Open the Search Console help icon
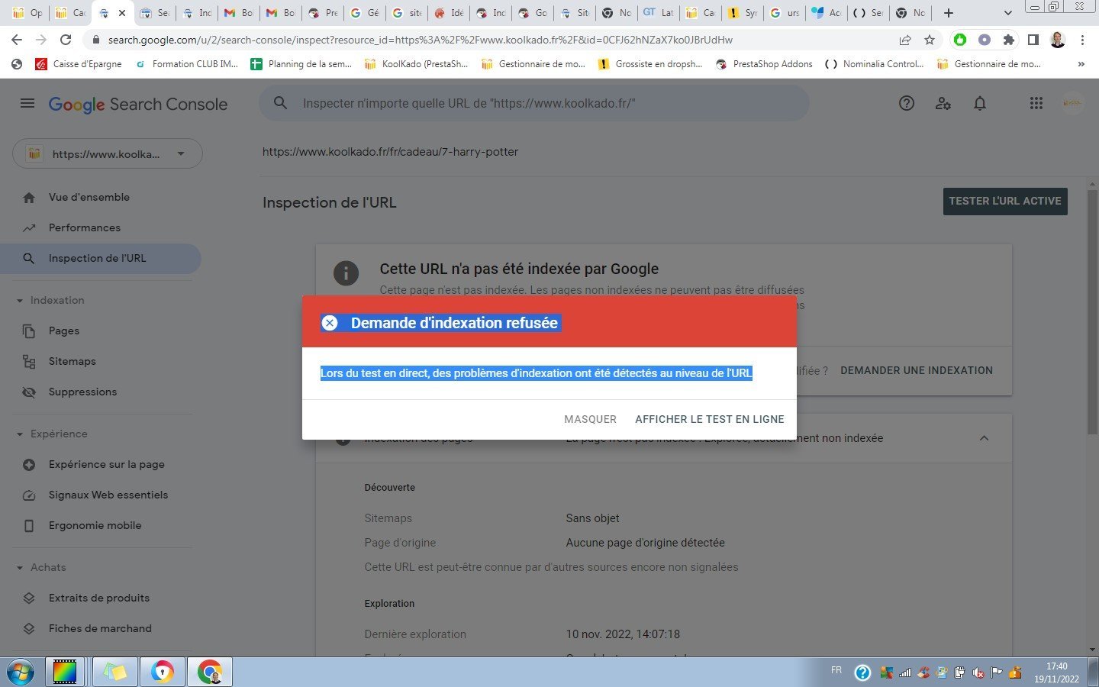 click(x=907, y=103)
